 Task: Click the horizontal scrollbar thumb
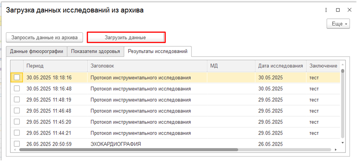tap(128, 150)
